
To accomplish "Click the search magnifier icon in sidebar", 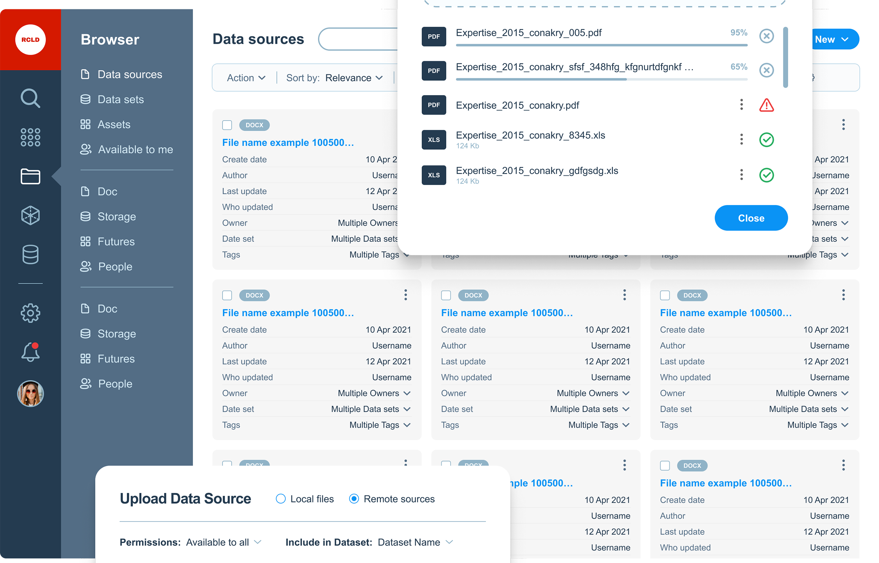I will point(30,98).
